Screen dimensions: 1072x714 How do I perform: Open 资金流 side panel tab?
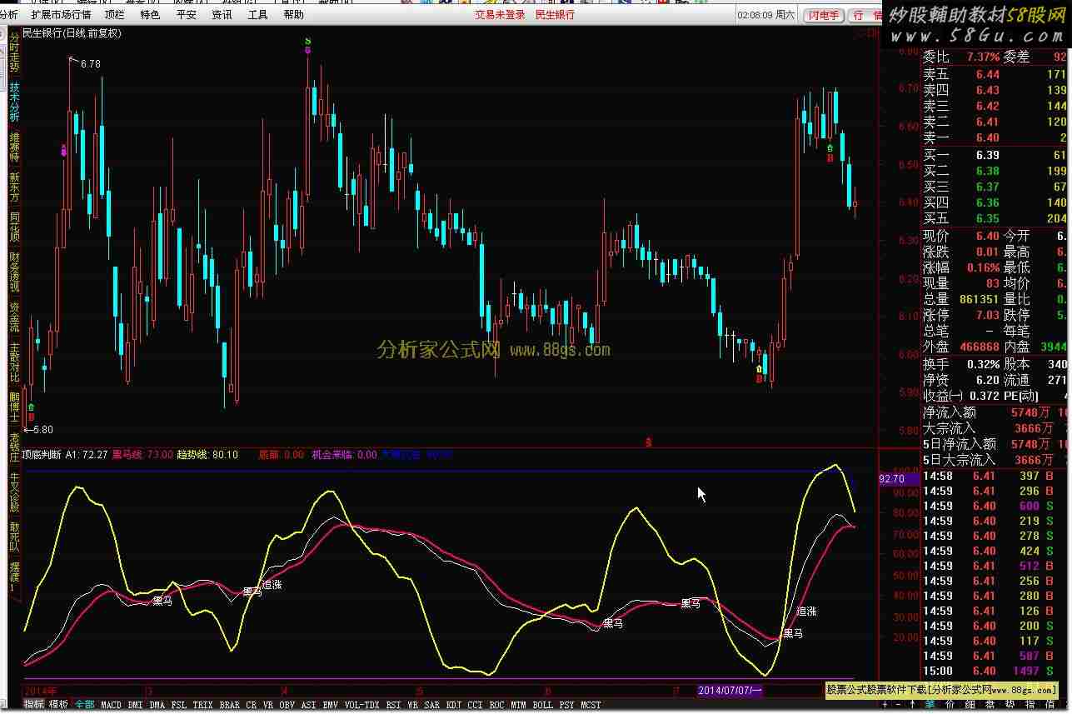point(14,317)
